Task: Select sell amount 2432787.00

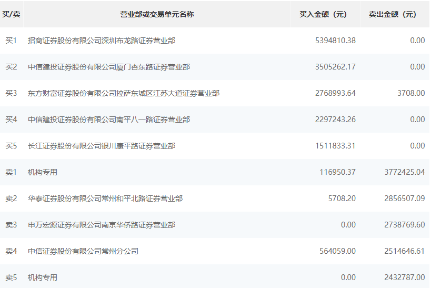Action: (x=405, y=277)
